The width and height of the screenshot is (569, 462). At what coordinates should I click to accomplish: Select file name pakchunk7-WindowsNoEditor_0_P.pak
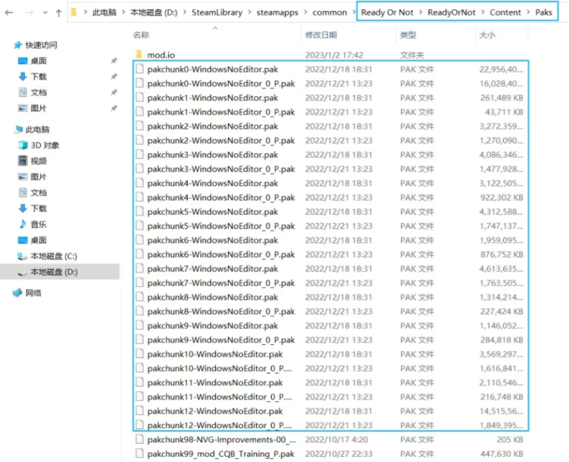click(221, 283)
